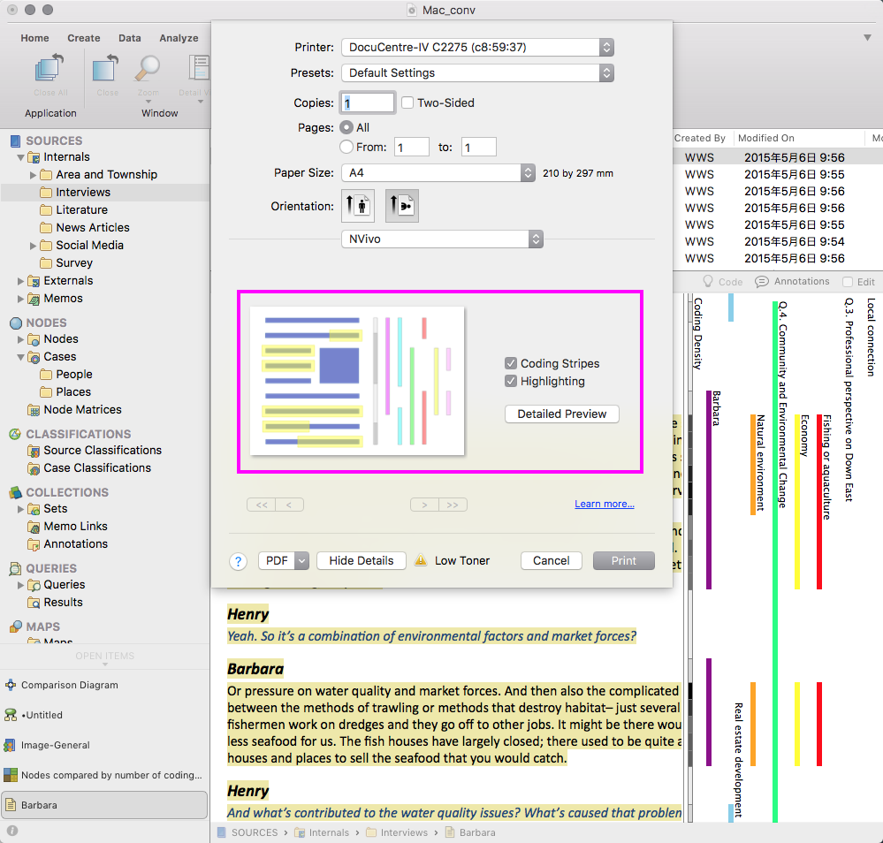Click the NODES section icon
The image size is (883, 843).
[16, 323]
